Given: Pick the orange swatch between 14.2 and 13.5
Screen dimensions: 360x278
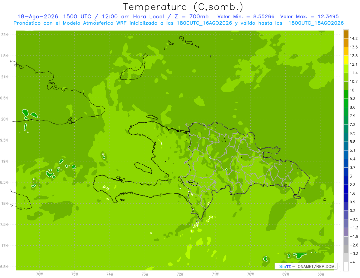Looking at the screenshot, I should pos(346,43).
